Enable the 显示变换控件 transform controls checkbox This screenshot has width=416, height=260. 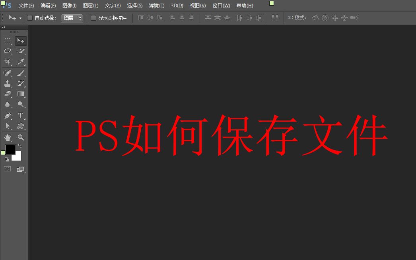93,18
